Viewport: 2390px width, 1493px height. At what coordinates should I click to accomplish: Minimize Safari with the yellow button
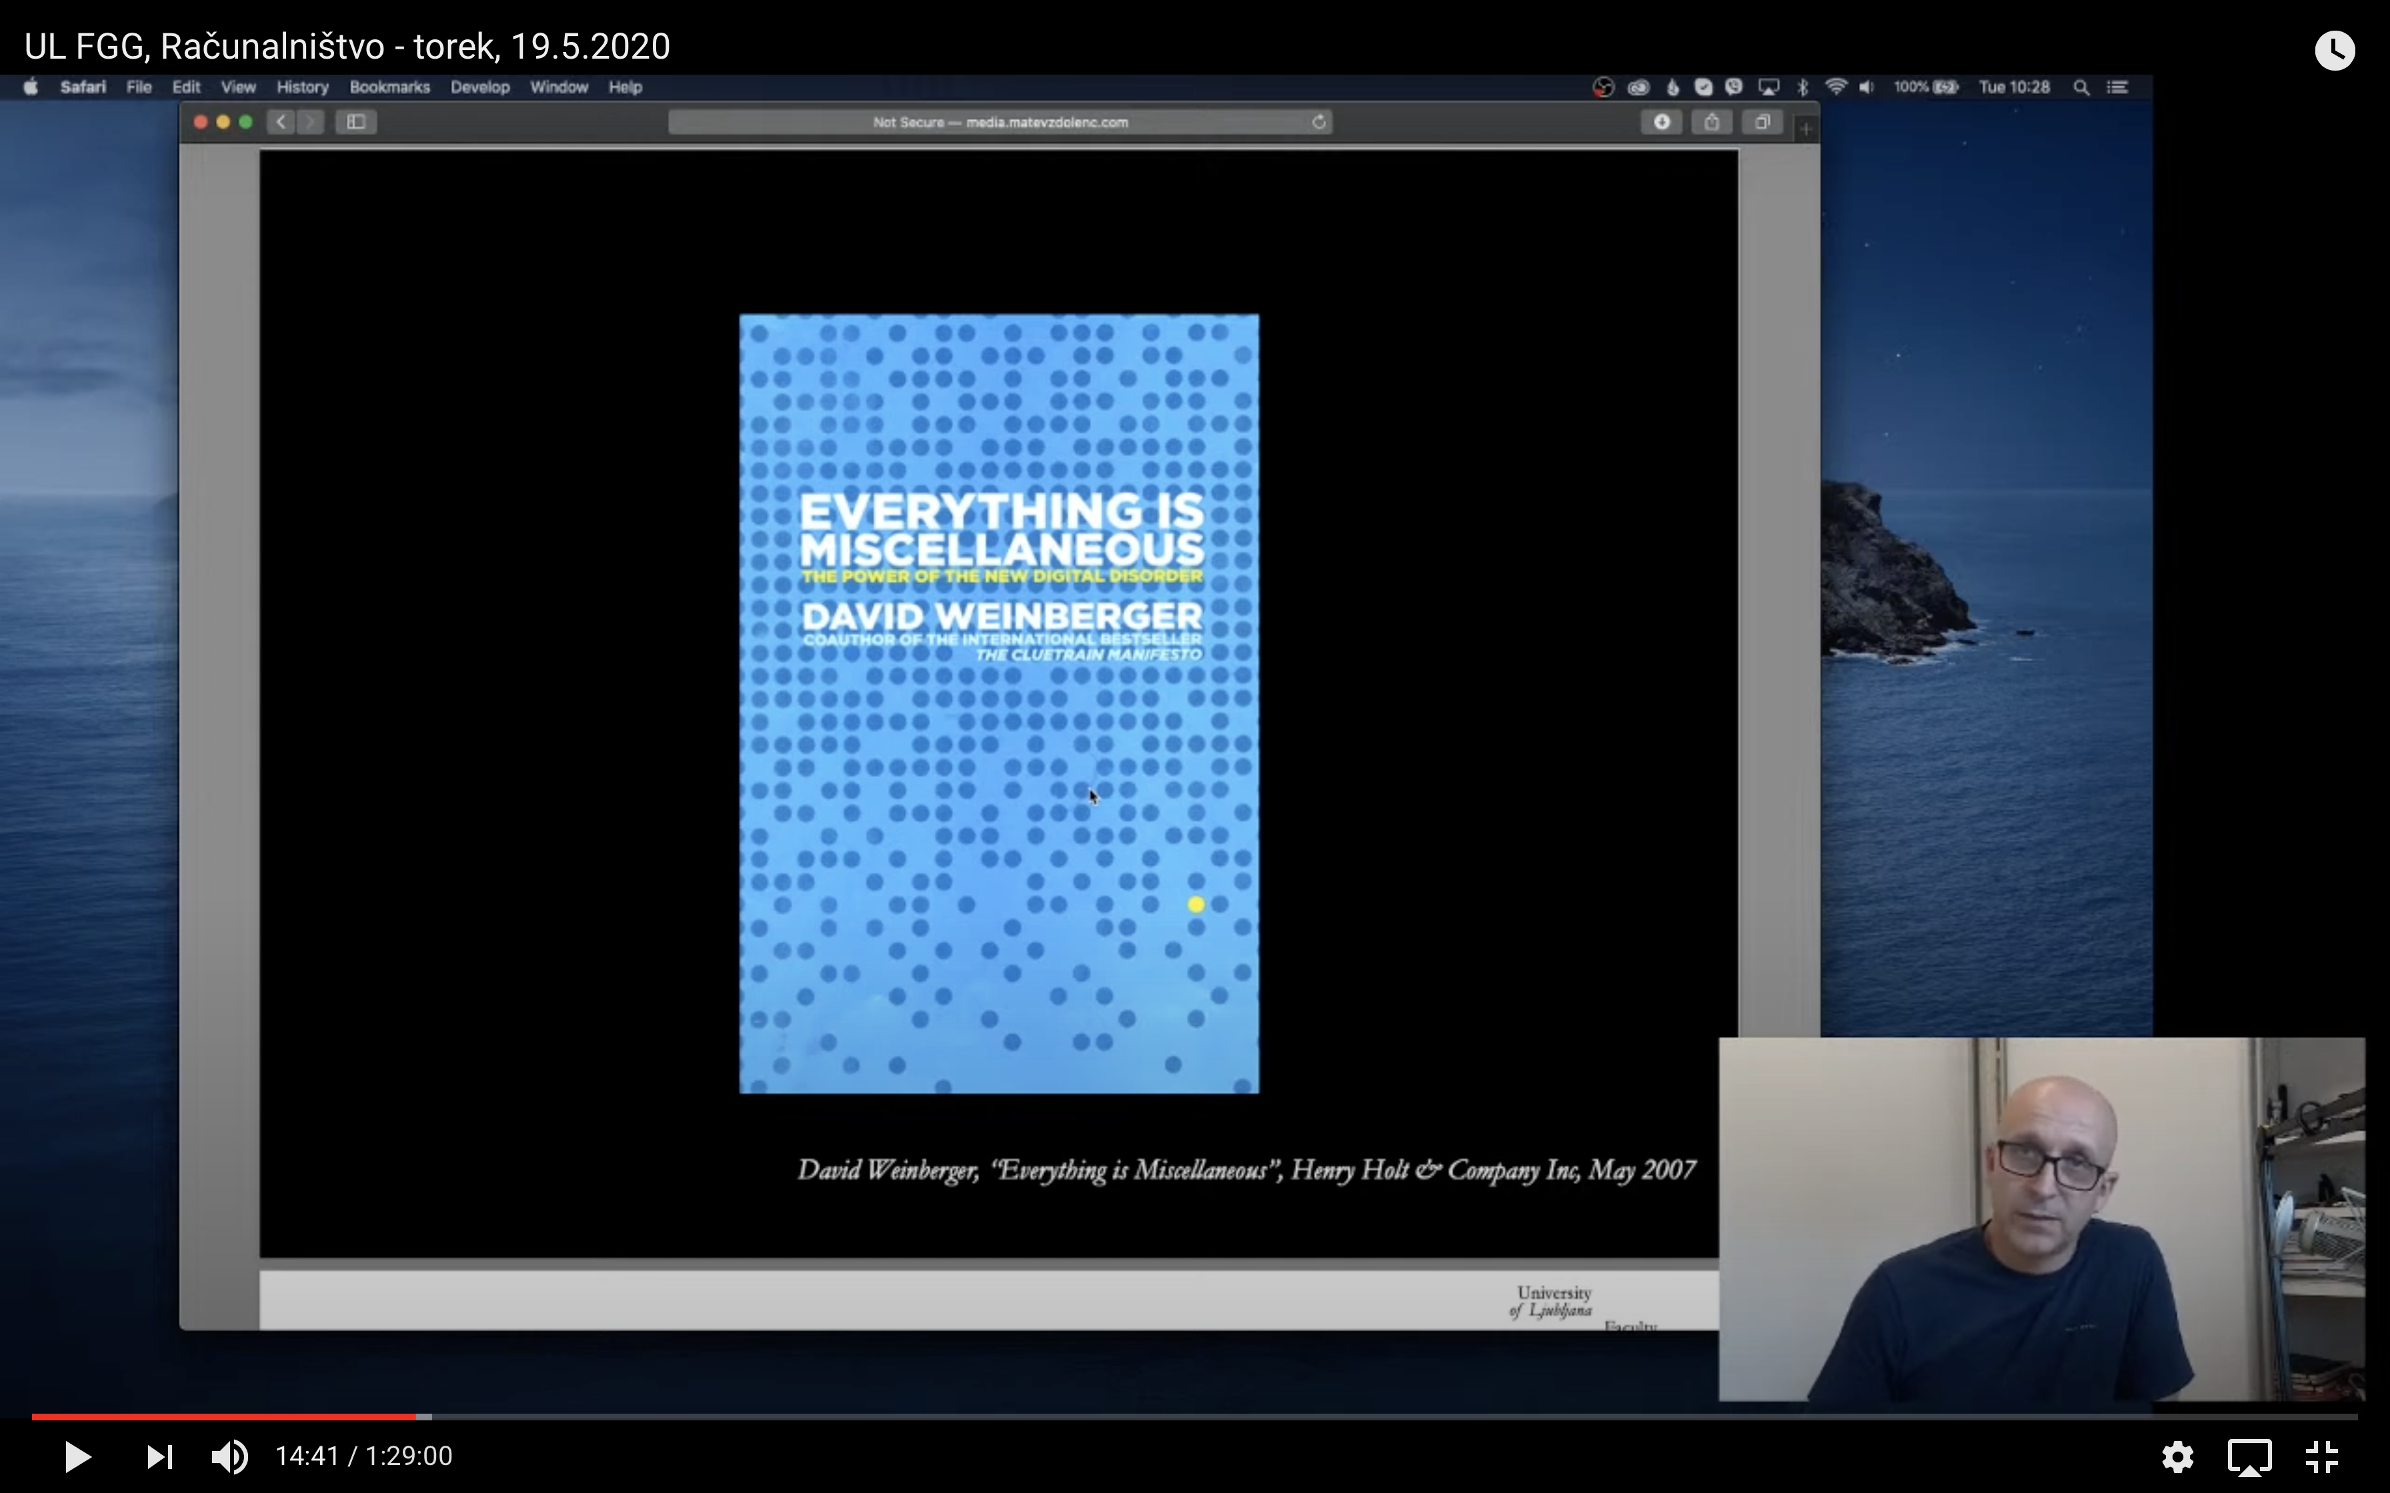[223, 121]
